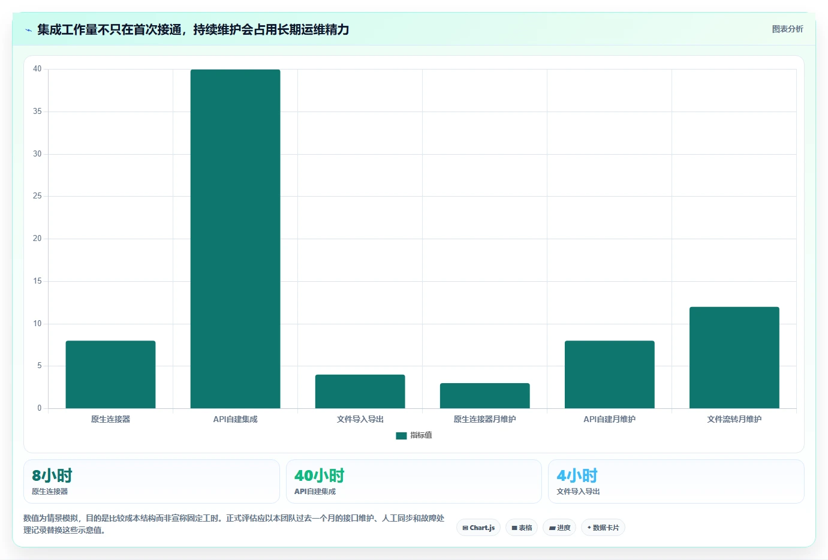Click the icon inside the Chart.js tag
828x560 pixels.
pyautogui.click(x=465, y=528)
